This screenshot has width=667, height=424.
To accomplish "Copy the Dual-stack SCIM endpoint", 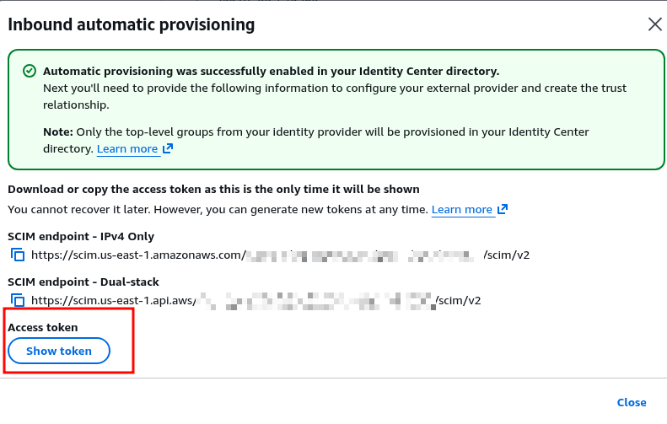I will (x=18, y=300).
